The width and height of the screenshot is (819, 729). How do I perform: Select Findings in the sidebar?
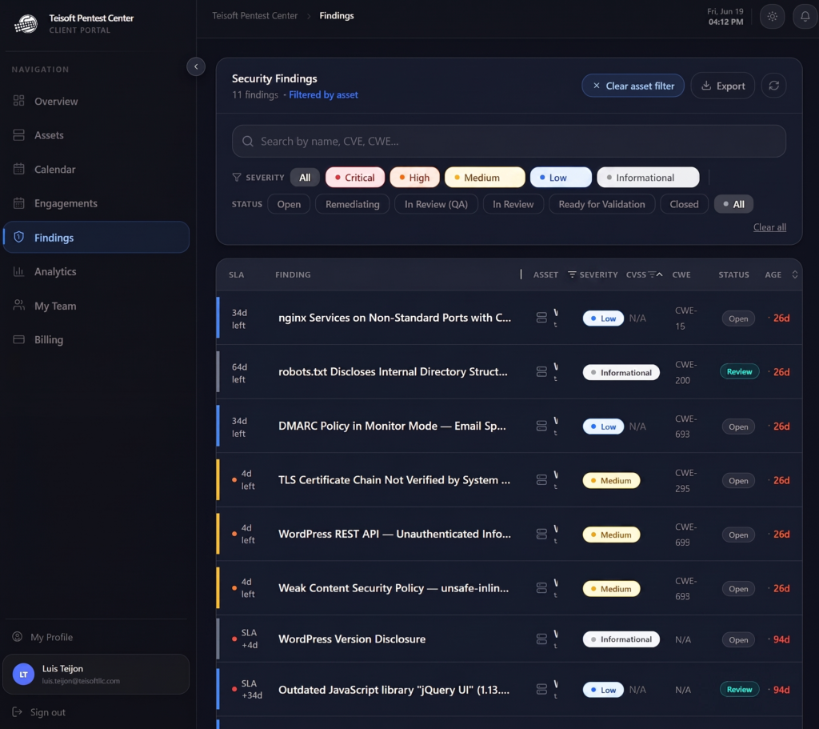point(96,237)
